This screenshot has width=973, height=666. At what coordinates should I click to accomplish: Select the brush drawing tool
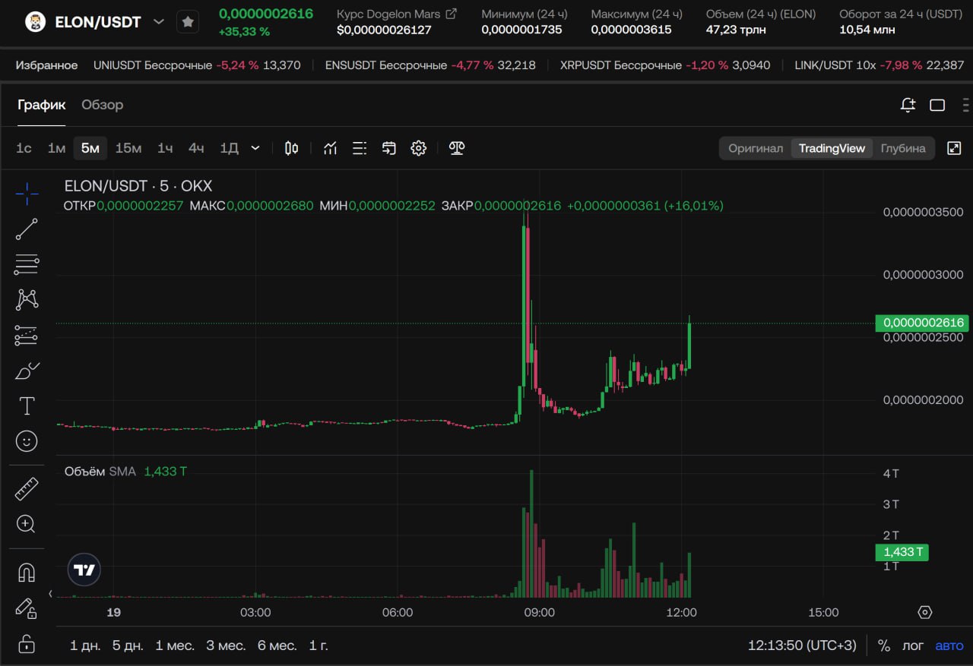tap(27, 371)
